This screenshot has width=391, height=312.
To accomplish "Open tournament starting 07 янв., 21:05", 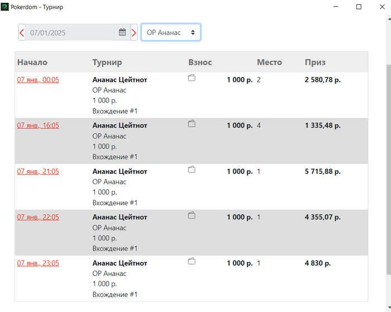I will tap(38, 171).
